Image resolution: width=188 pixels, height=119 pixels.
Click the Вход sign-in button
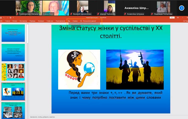pos(172,18)
